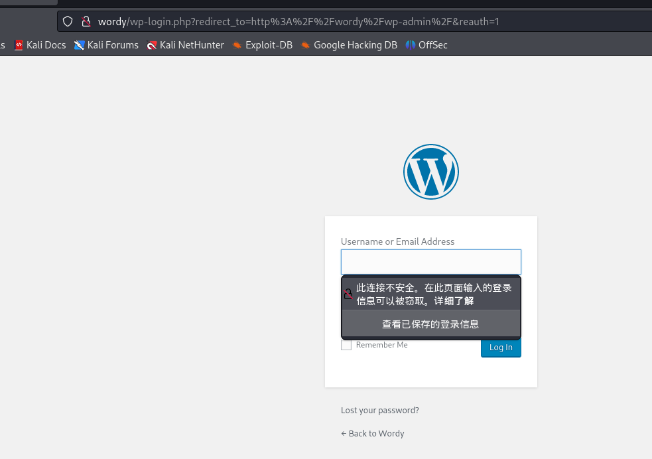Click the WordPress logo
Screen dimensions: 652x459
430,172
